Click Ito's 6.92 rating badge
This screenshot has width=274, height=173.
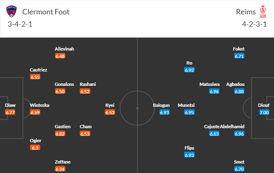pyautogui.click(x=189, y=70)
